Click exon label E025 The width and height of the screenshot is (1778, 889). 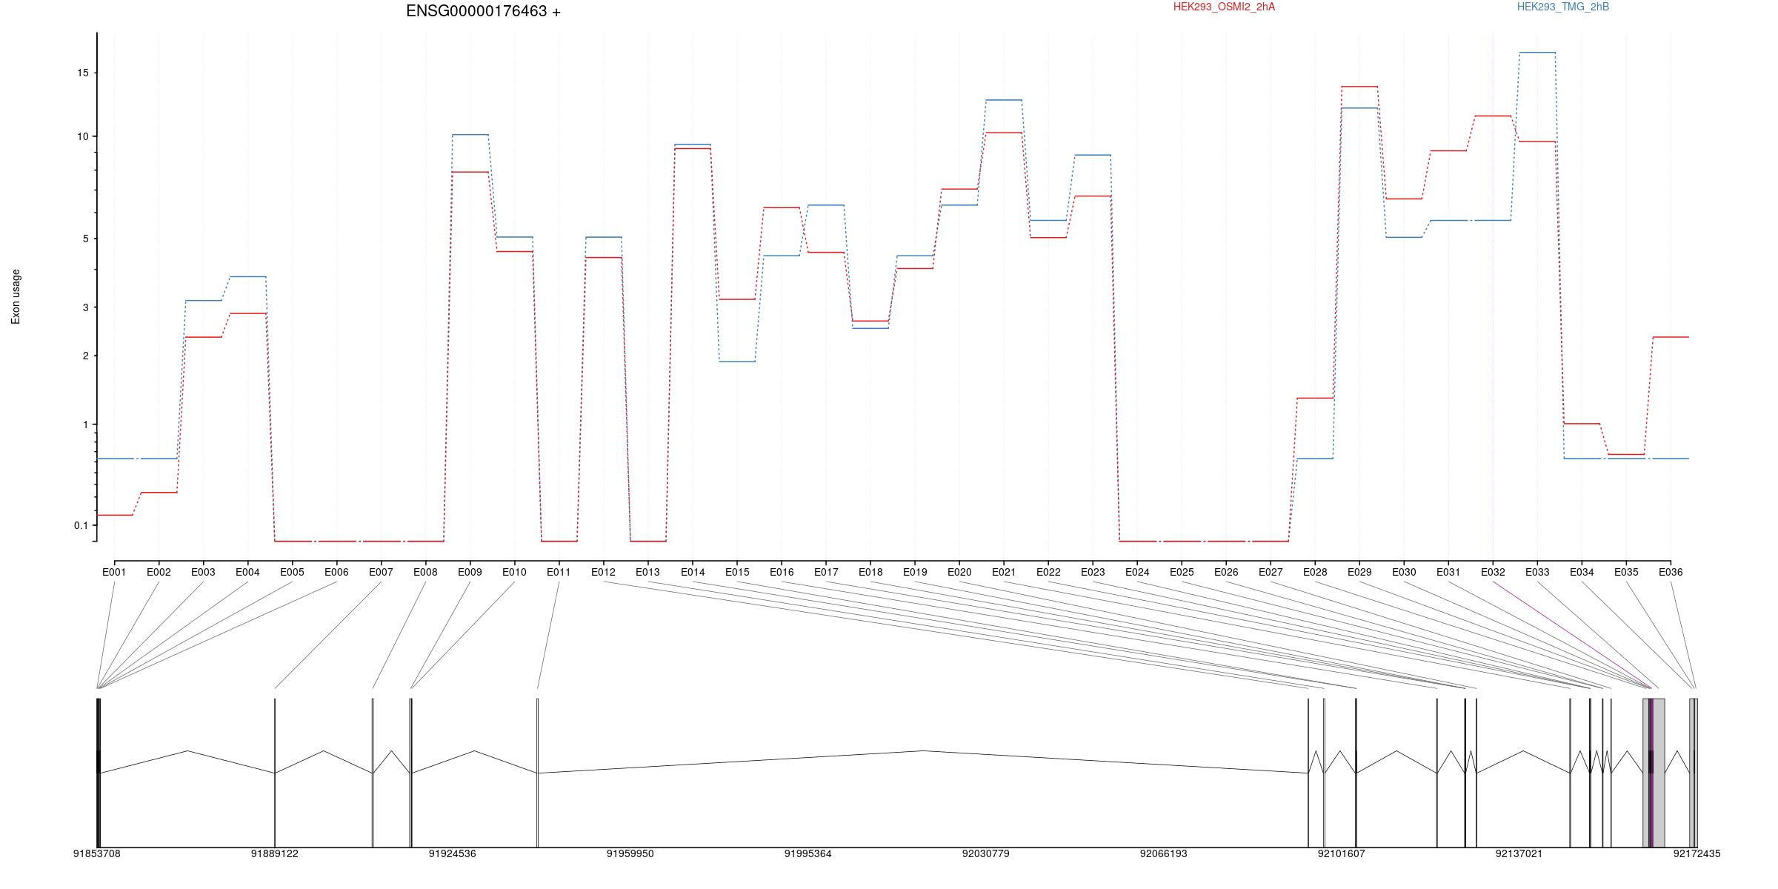click(x=1182, y=572)
